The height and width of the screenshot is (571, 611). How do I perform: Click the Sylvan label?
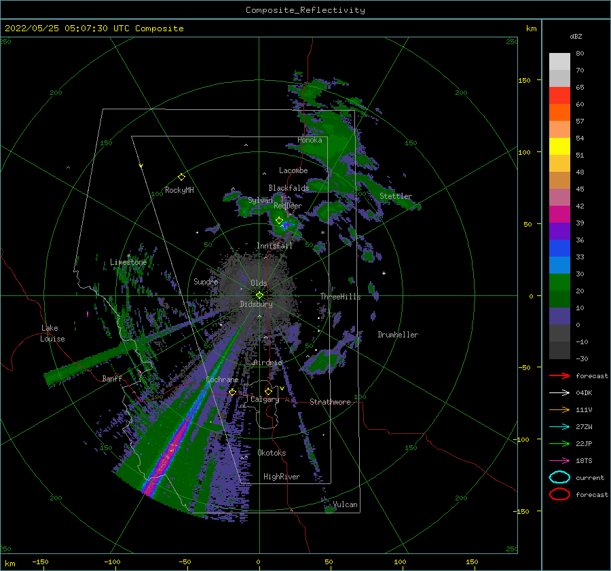[x=260, y=200]
